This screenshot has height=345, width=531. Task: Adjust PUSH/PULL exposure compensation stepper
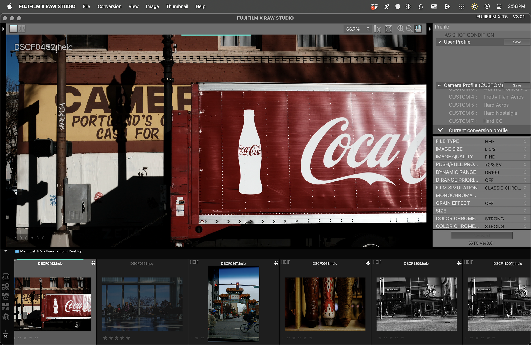525,164
